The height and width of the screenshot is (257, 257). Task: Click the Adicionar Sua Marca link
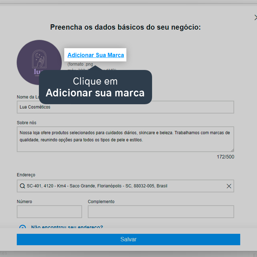click(96, 55)
